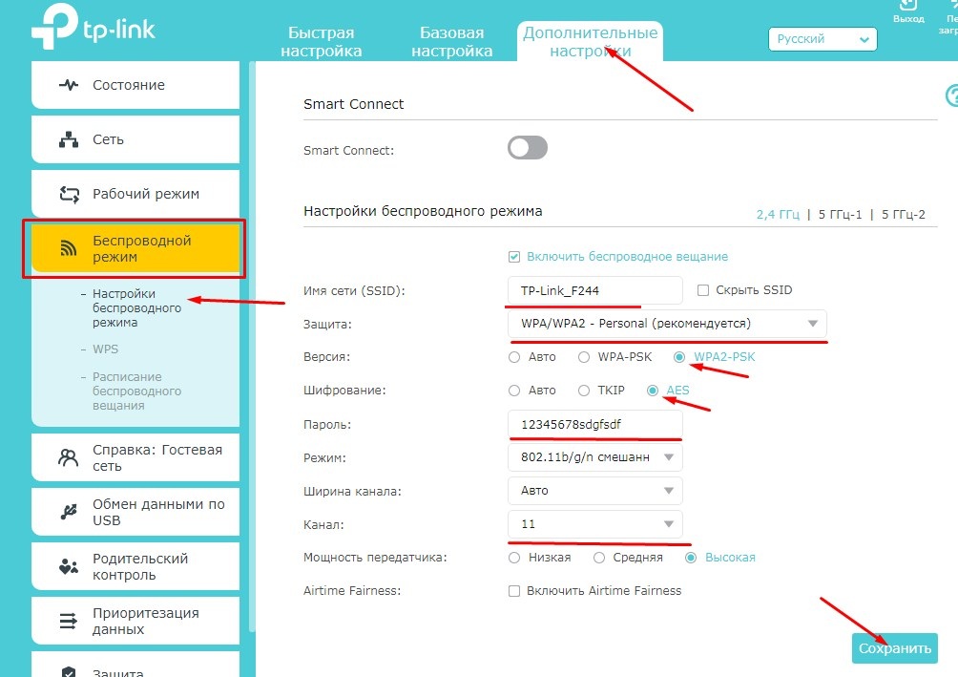Open Беспроводной режим menu section
This screenshot has width=958, height=677.
point(135,248)
